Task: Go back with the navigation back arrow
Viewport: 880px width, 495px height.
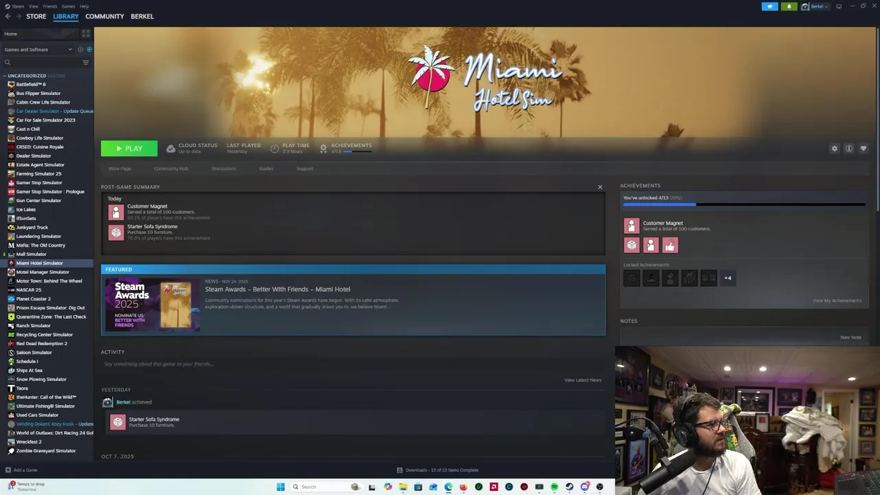Action: pos(8,16)
